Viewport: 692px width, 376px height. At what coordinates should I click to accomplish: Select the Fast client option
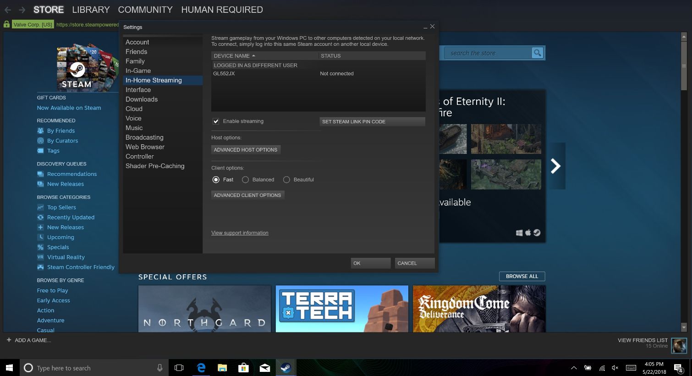click(x=216, y=180)
